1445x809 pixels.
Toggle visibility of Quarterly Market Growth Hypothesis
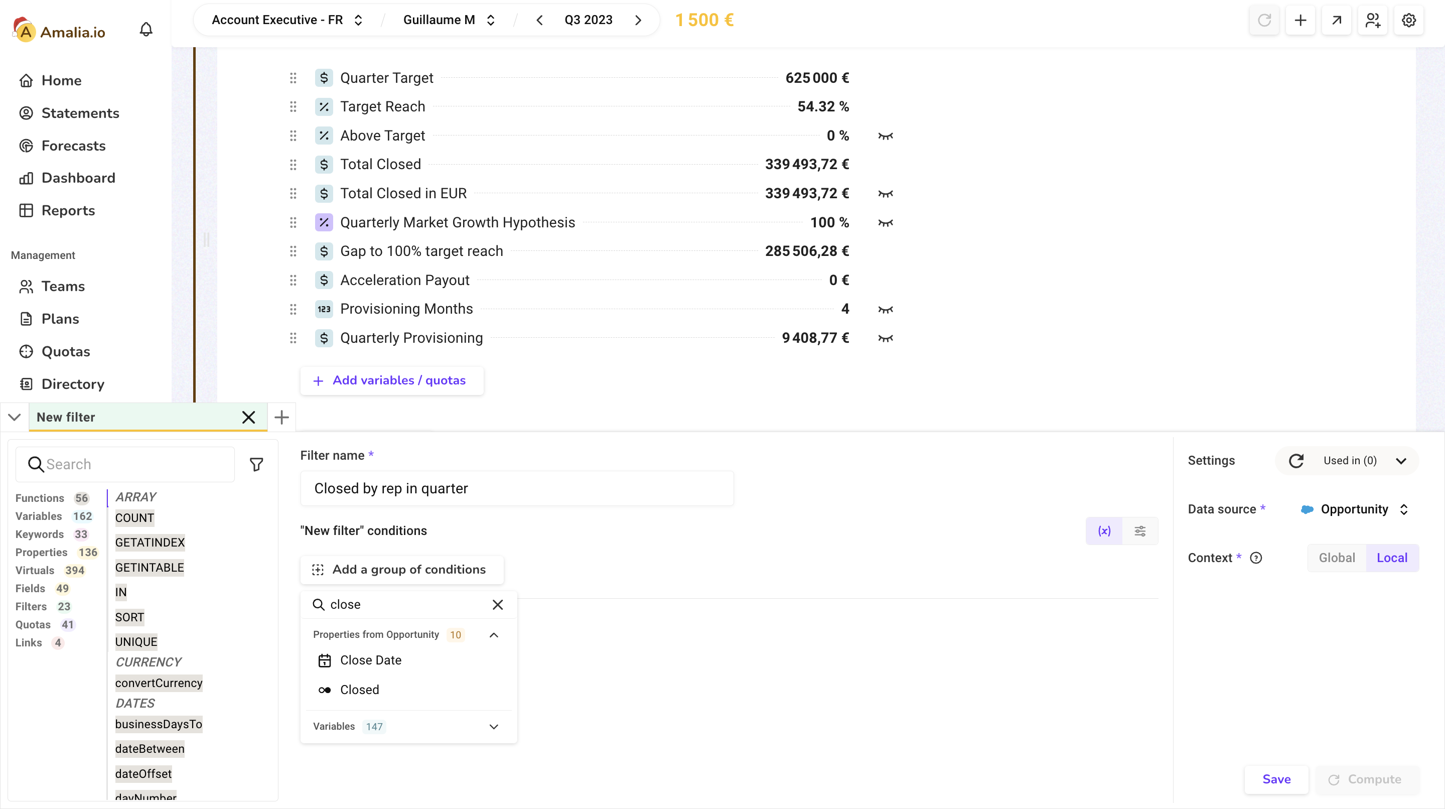click(x=885, y=223)
